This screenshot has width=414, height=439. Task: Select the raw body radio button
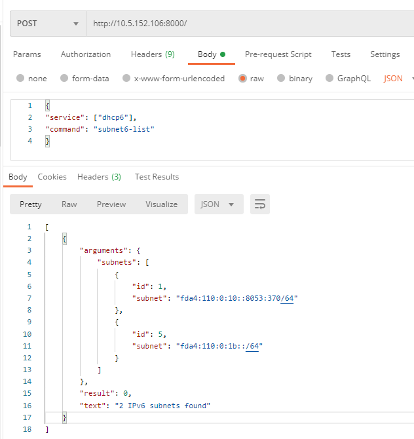242,79
